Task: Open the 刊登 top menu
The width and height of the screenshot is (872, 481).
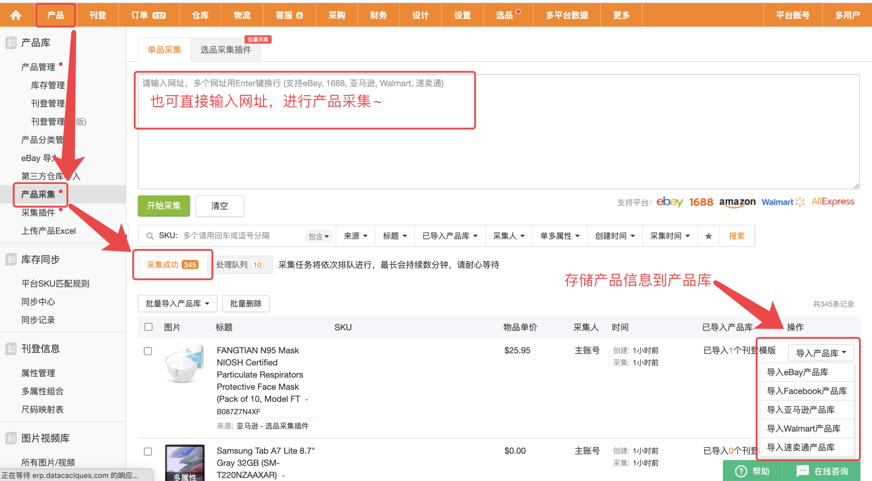Action: pyautogui.click(x=98, y=15)
